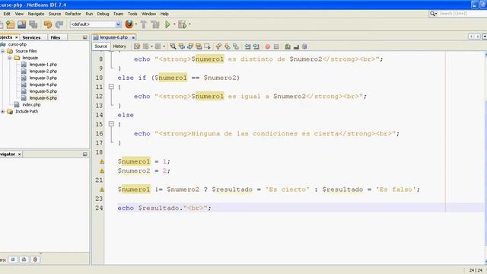Click the Undo arrow icon
This screenshot has width=487, height=274.
click(47, 24)
